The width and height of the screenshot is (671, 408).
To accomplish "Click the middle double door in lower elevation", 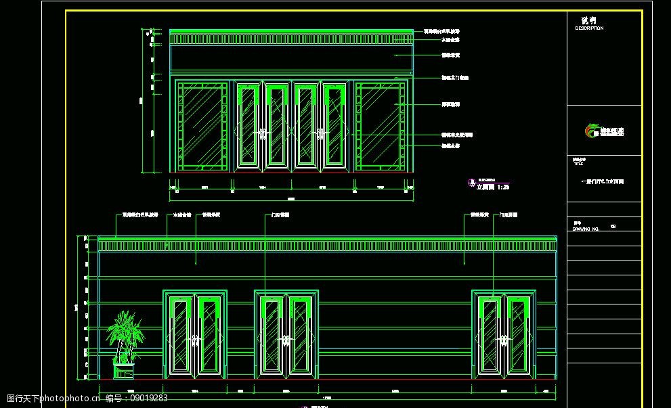I will pyautogui.click(x=286, y=334).
